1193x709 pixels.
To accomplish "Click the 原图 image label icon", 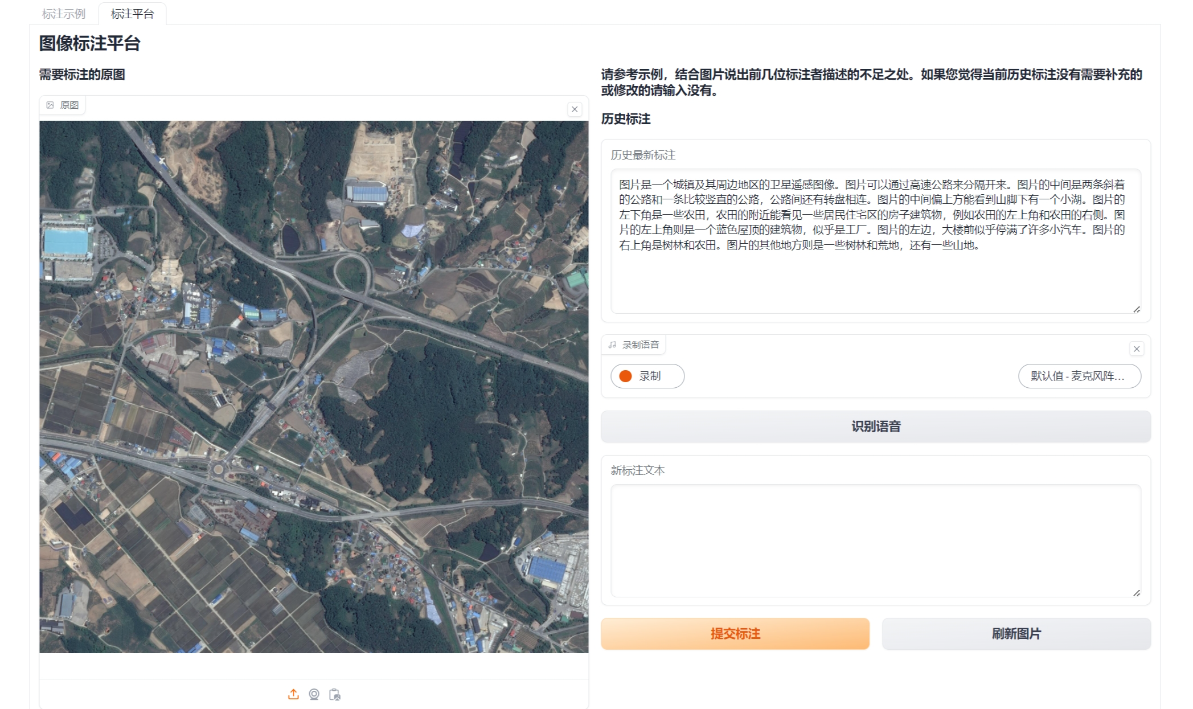I will [50, 105].
